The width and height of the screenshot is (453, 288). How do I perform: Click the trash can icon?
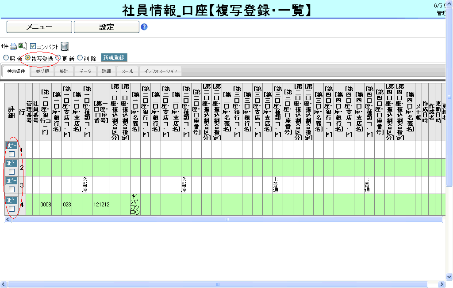(x=65, y=46)
